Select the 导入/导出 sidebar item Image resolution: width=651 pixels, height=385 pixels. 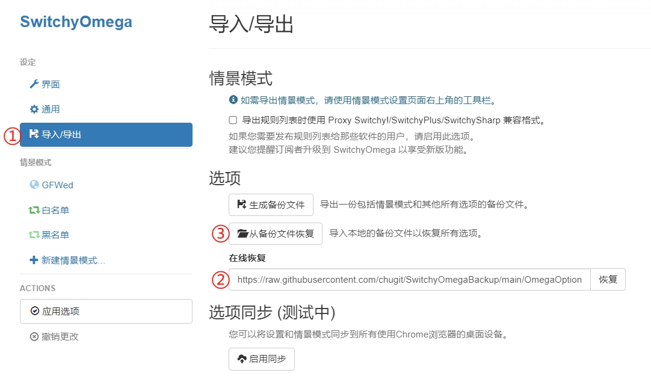pyautogui.click(x=106, y=135)
